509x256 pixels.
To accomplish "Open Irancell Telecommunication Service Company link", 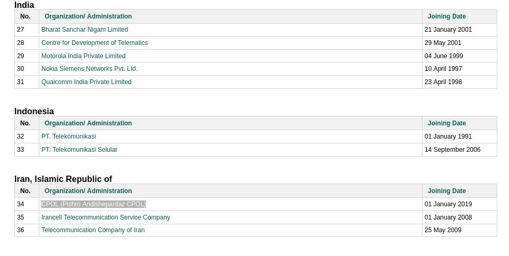I will tap(106, 217).
